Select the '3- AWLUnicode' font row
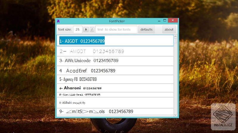The width and height of the screenshot is (238, 133). pos(115,61)
